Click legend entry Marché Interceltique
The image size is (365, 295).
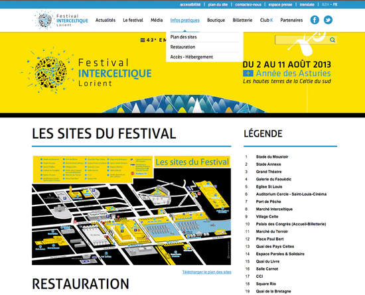point(274,209)
